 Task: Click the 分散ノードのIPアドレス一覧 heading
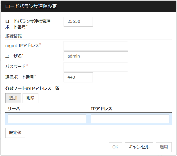click(x=32, y=89)
